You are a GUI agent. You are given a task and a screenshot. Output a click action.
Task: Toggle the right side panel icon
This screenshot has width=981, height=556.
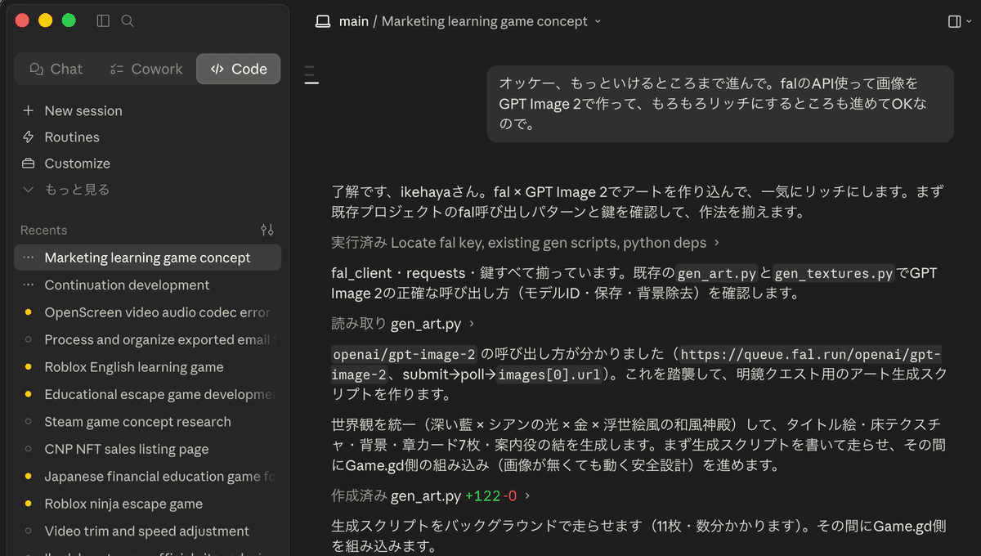954,21
